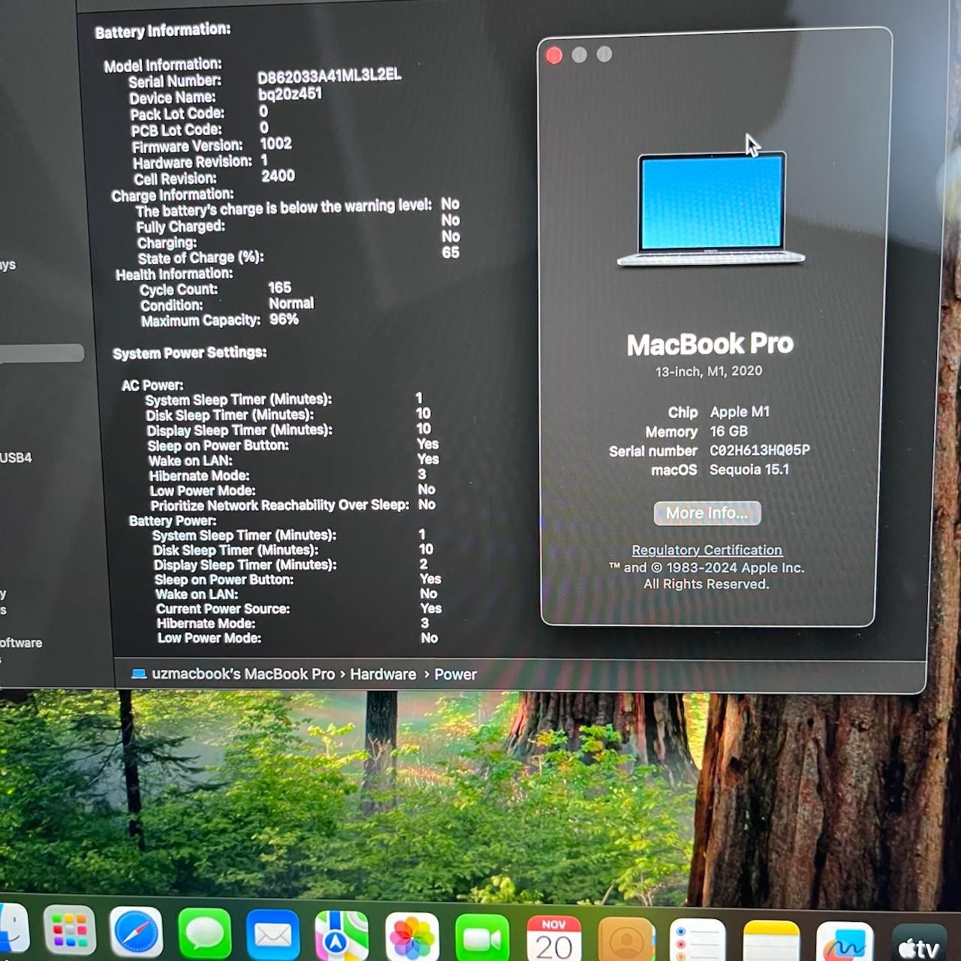Image resolution: width=961 pixels, height=961 pixels.
Task: Click Condition value Normal
Action: click(x=291, y=303)
